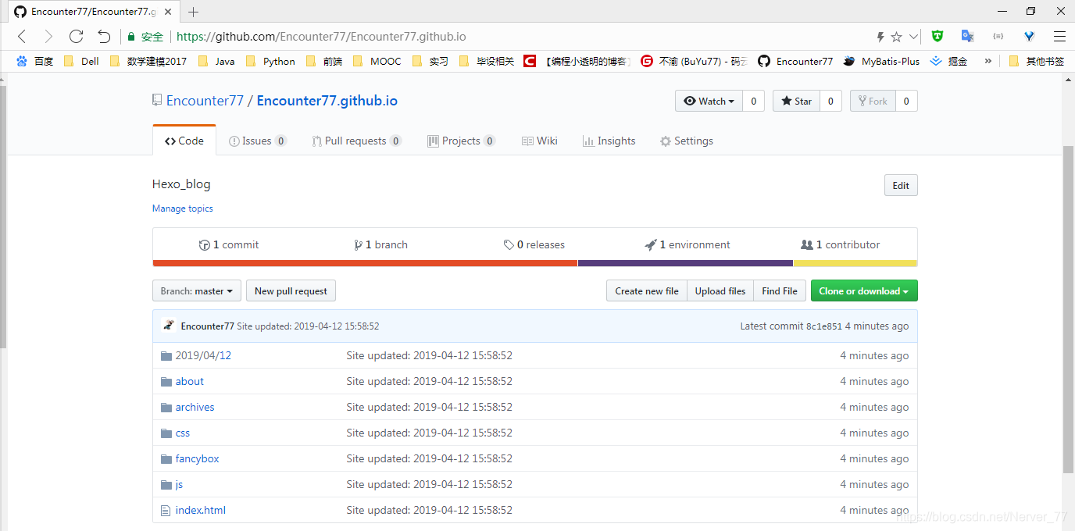
Task: Reload the page with the refresh icon
Action: pos(76,36)
